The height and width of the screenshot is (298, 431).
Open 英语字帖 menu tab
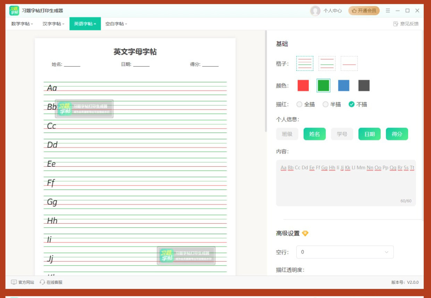(85, 24)
